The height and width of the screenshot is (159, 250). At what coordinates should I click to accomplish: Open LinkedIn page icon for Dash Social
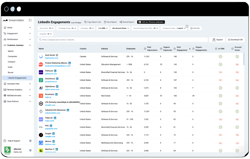pos(57,55)
